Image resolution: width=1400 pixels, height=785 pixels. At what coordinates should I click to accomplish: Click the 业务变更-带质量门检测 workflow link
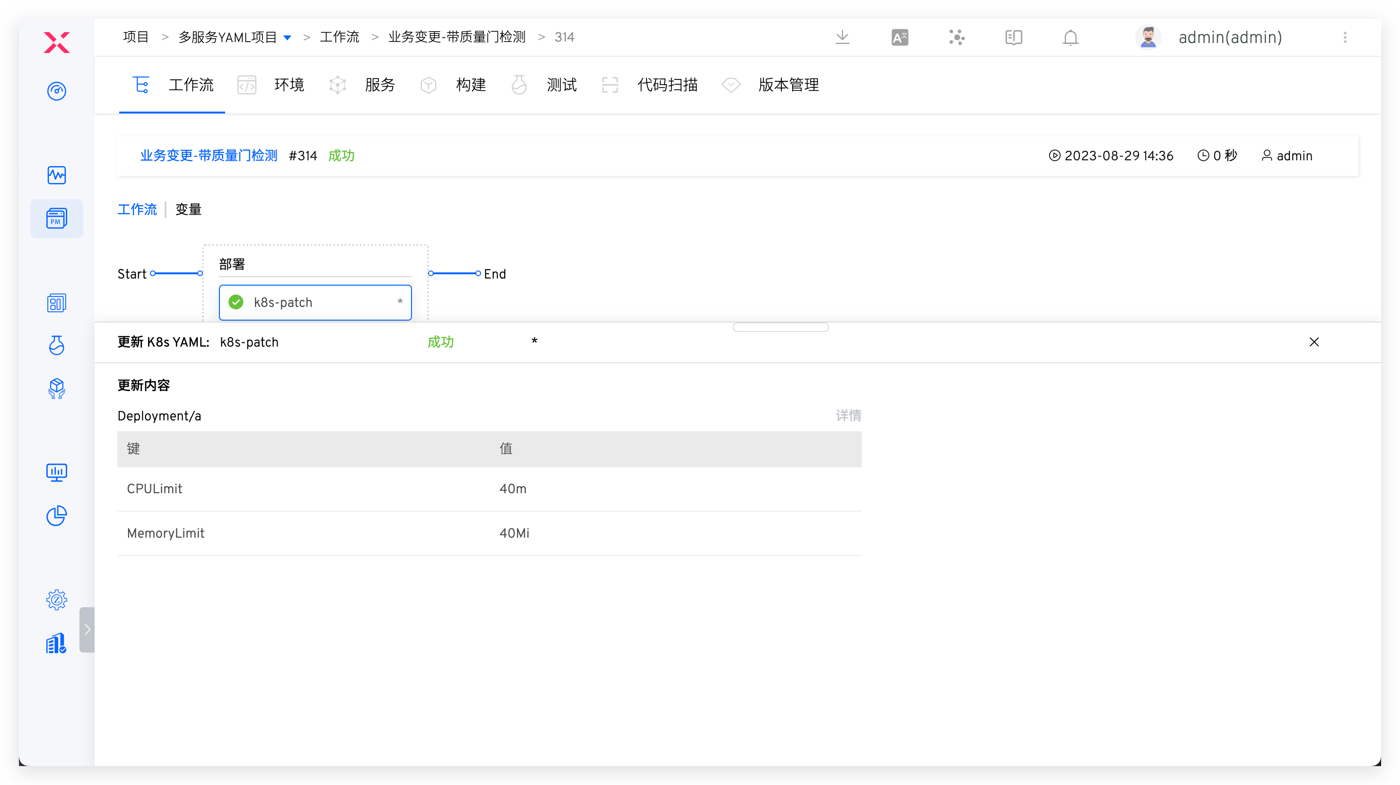(x=209, y=156)
